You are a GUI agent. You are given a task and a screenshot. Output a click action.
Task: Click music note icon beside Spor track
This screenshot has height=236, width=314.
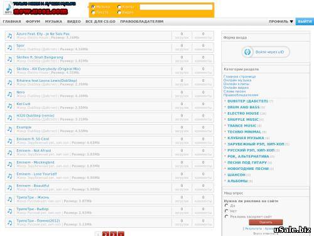[9, 47]
